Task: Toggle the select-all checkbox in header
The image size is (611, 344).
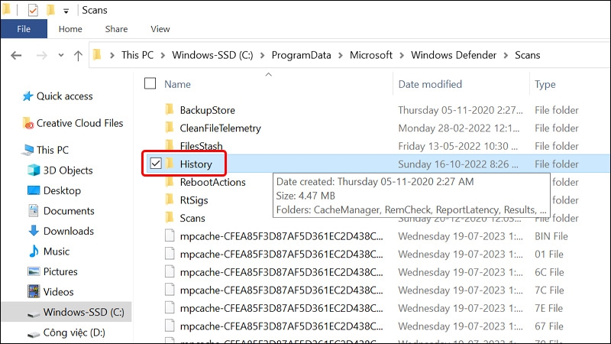Action: click(150, 83)
